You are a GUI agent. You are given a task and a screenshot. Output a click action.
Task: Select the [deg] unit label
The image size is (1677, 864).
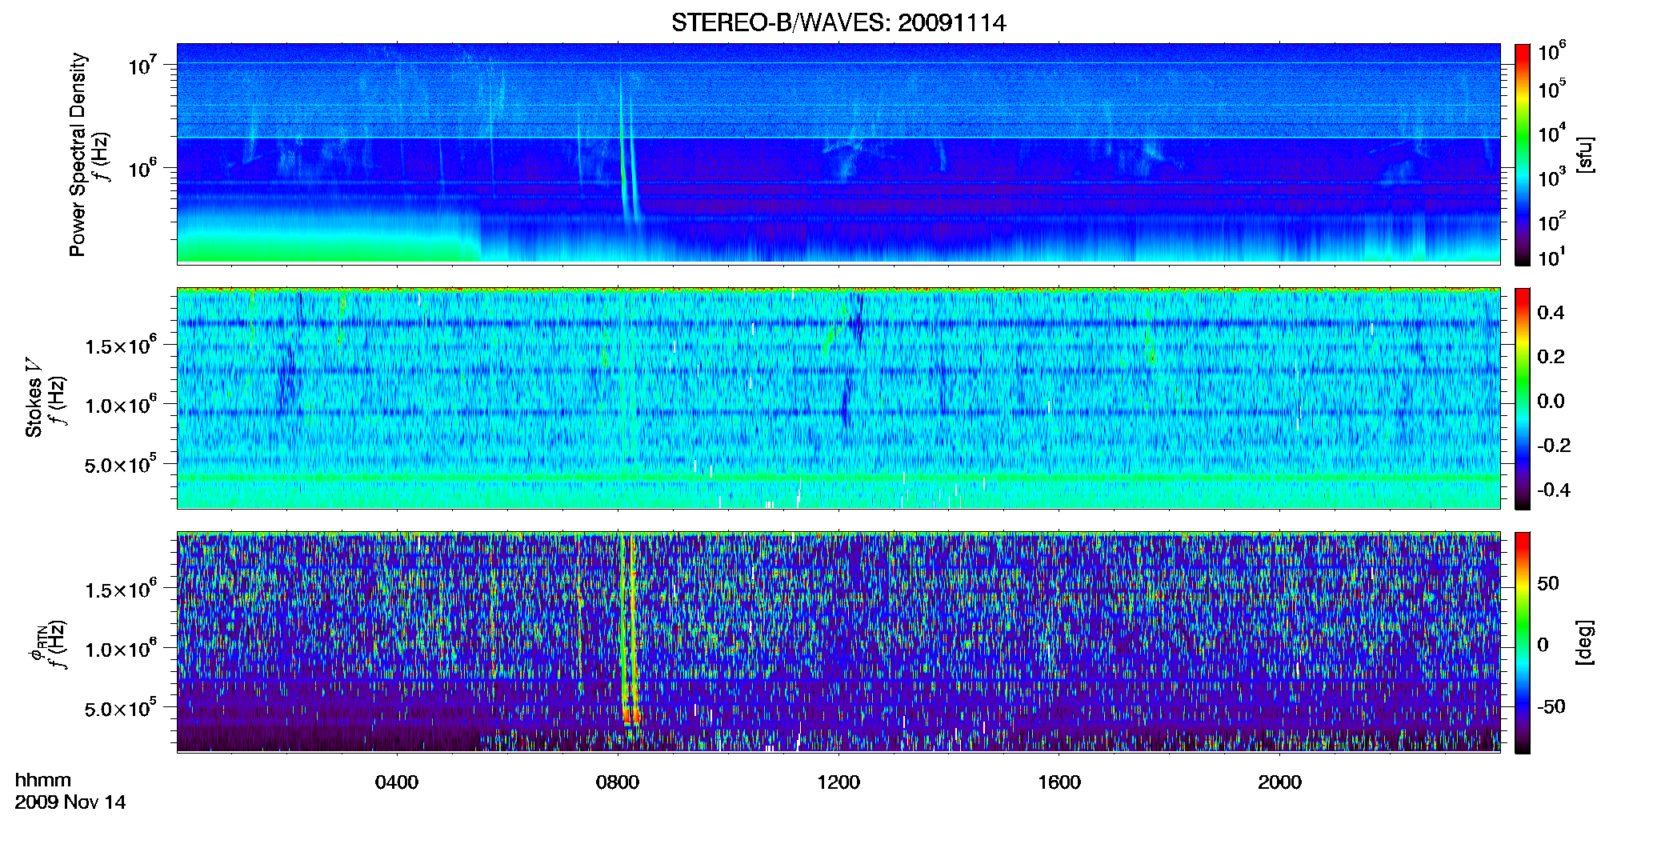1584,642
